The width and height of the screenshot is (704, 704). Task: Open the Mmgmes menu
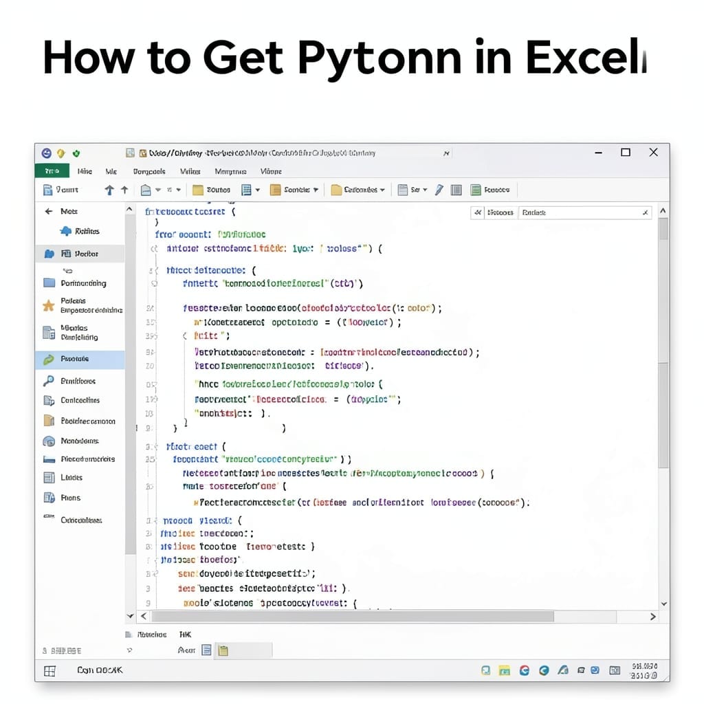point(230,171)
